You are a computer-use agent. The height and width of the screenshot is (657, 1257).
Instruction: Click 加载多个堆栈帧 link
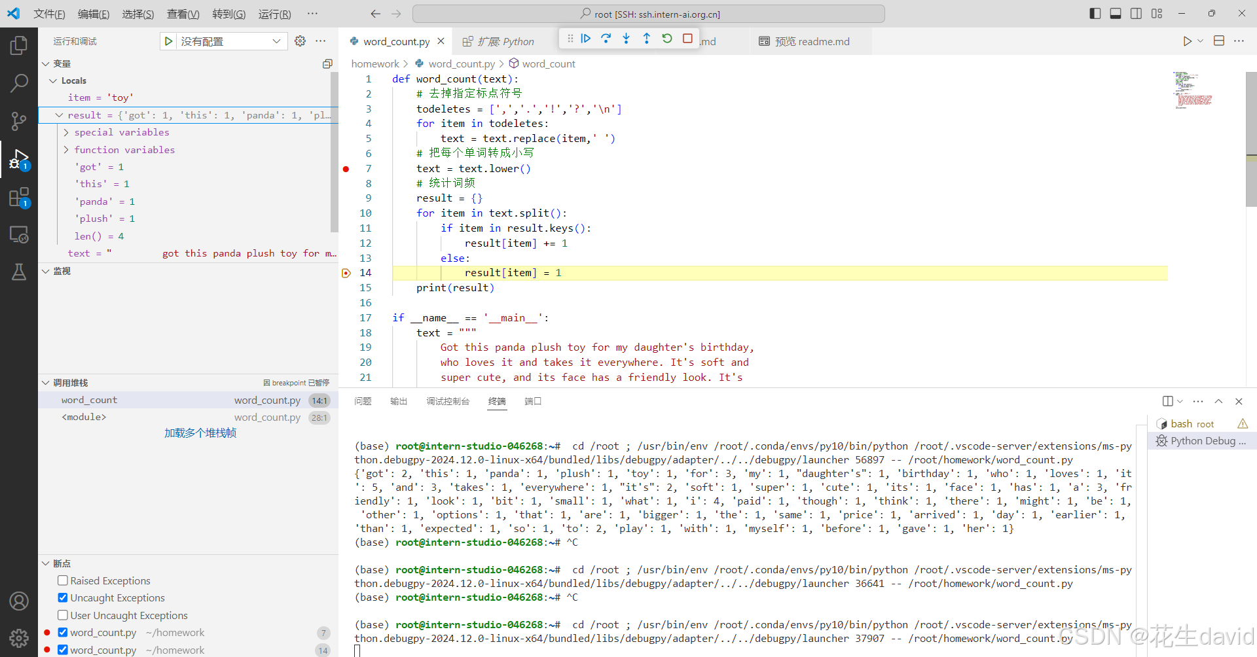(x=200, y=433)
